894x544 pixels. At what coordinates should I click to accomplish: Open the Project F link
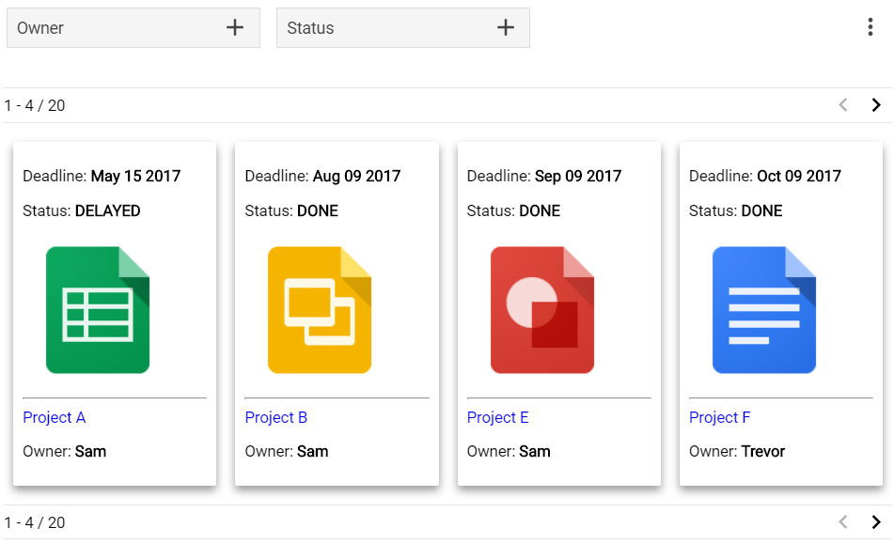pos(719,417)
